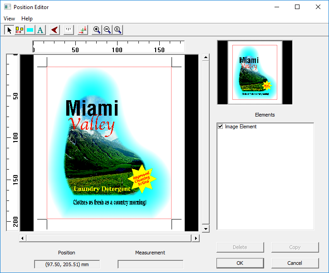Zoom in with the plus magnifier
Image resolution: width=329 pixels, height=273 pixels.
(x=97, y=30)
